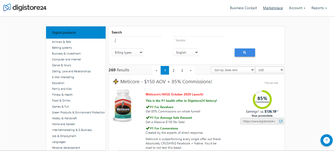Go to the previous results page arrow
The width and height of the screenshot is (335, 151).
(x=156, y=70)
